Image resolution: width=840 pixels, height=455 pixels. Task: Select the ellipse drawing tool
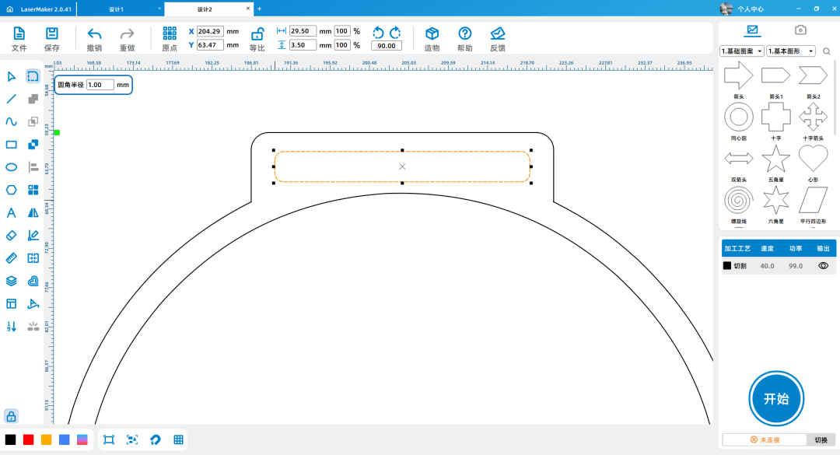(x=12, y=167)
